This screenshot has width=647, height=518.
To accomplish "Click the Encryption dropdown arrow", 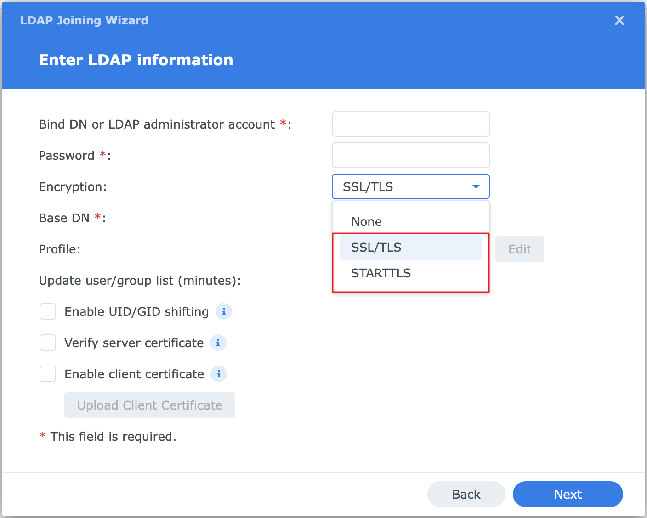I will (476, 186).
